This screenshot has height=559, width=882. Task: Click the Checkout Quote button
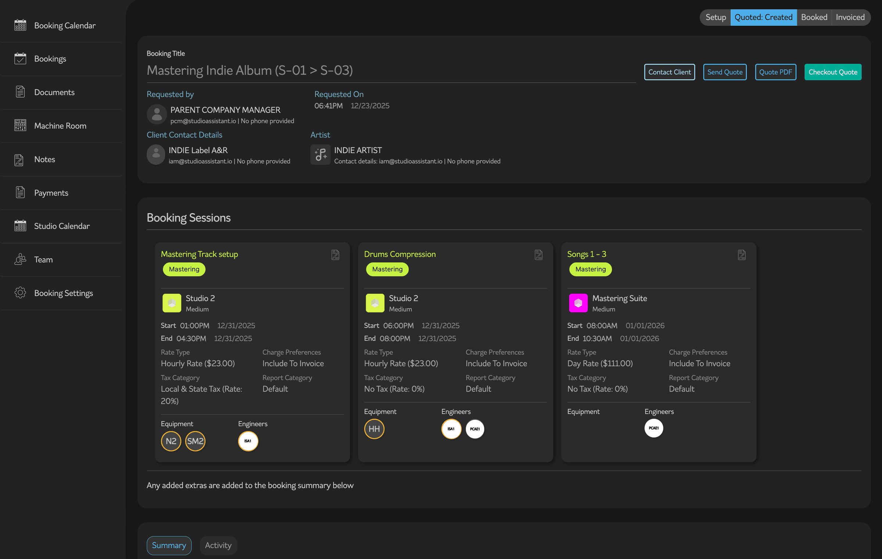click(x=833, y=72)
